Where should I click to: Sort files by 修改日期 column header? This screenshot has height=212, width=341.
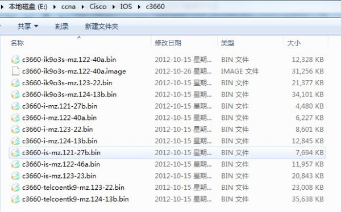[x=168, y=43]
